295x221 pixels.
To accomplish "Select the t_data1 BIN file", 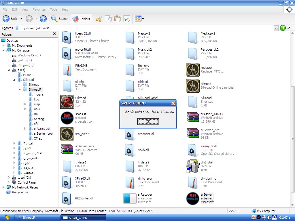I will point(75,166).
